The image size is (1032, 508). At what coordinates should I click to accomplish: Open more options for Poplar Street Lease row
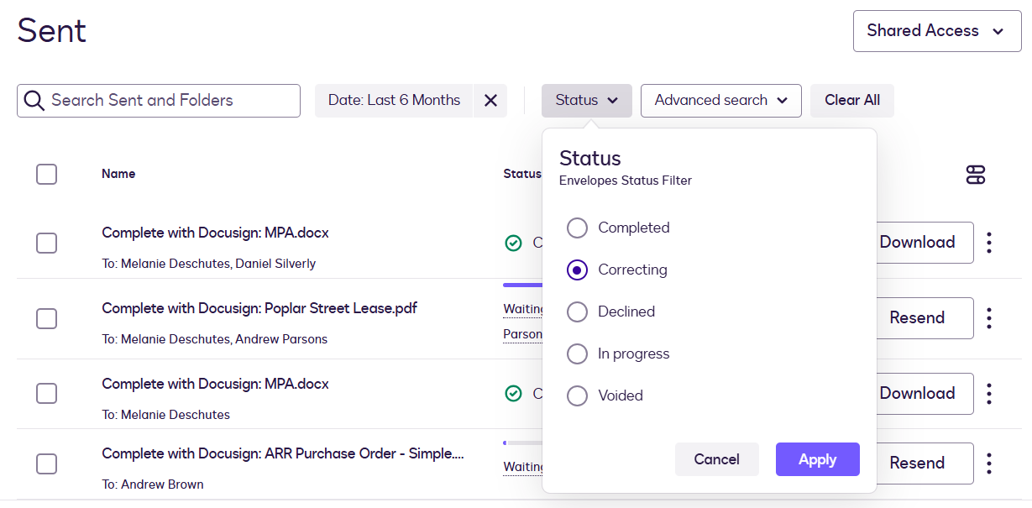point(989,318)
